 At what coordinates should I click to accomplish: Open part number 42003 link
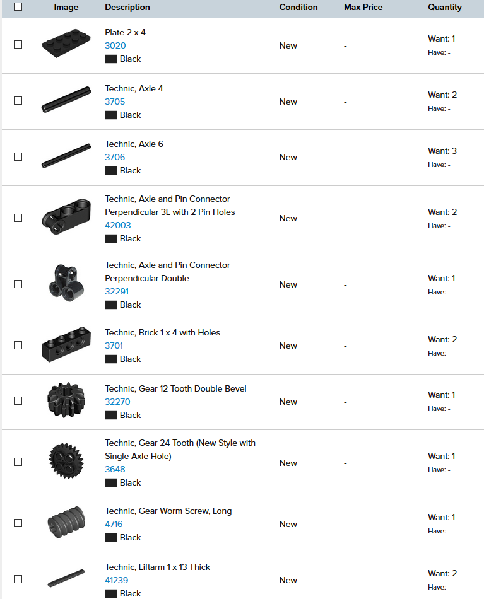[118, 225]
